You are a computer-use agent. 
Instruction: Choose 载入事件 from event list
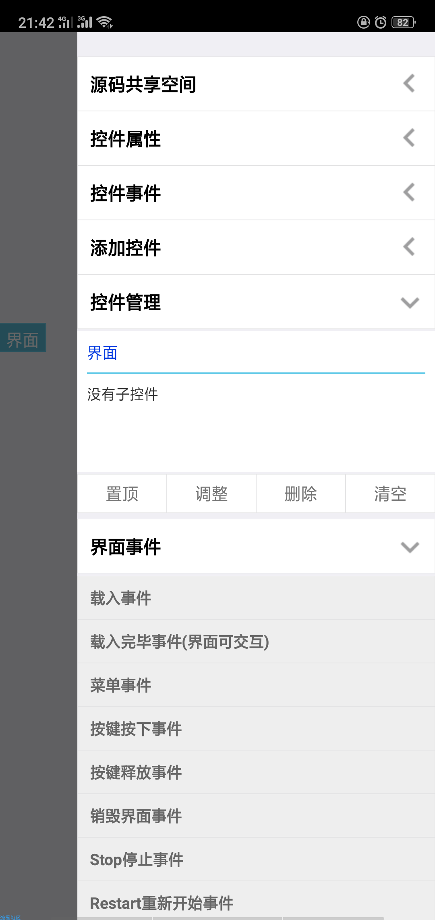[x=256, y=598]
